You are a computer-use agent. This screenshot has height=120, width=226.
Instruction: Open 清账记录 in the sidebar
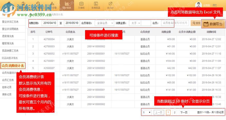point(7,95)
